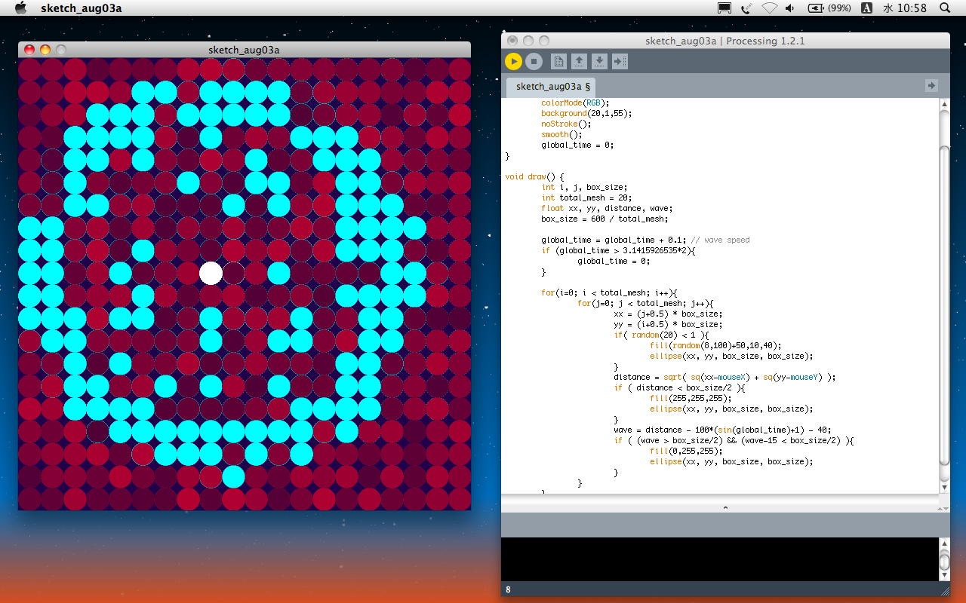The image size is (966, 603).
Task: Click the line 'box_size = 600 / total_mesh;'
Action: click(605, 219)
